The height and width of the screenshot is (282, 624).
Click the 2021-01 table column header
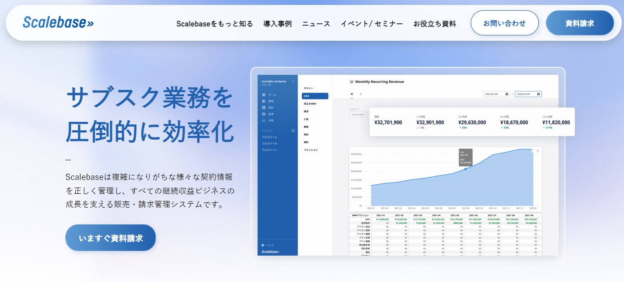381,215
